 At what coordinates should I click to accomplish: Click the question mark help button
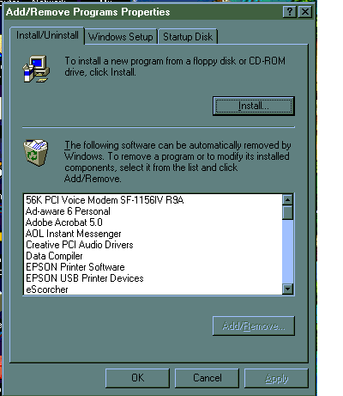point(290,12)
